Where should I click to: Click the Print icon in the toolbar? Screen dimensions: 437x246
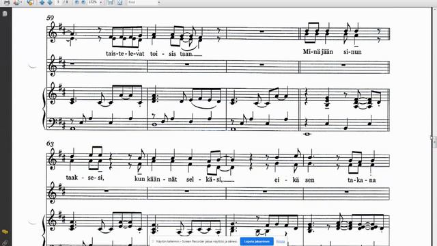tap(7, 2)
